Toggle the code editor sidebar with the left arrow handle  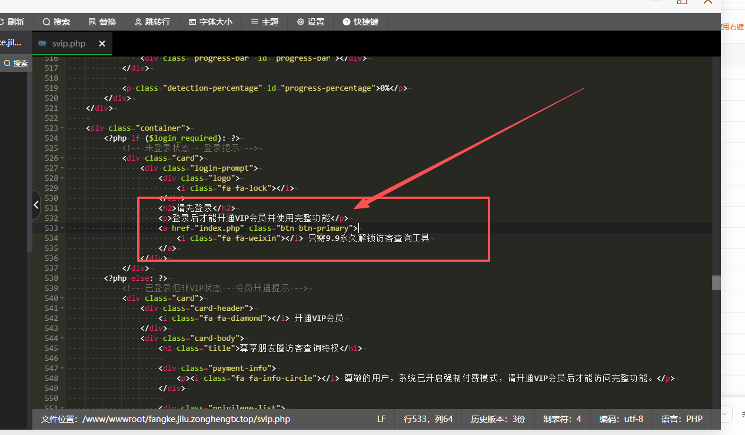pos(36,205)
